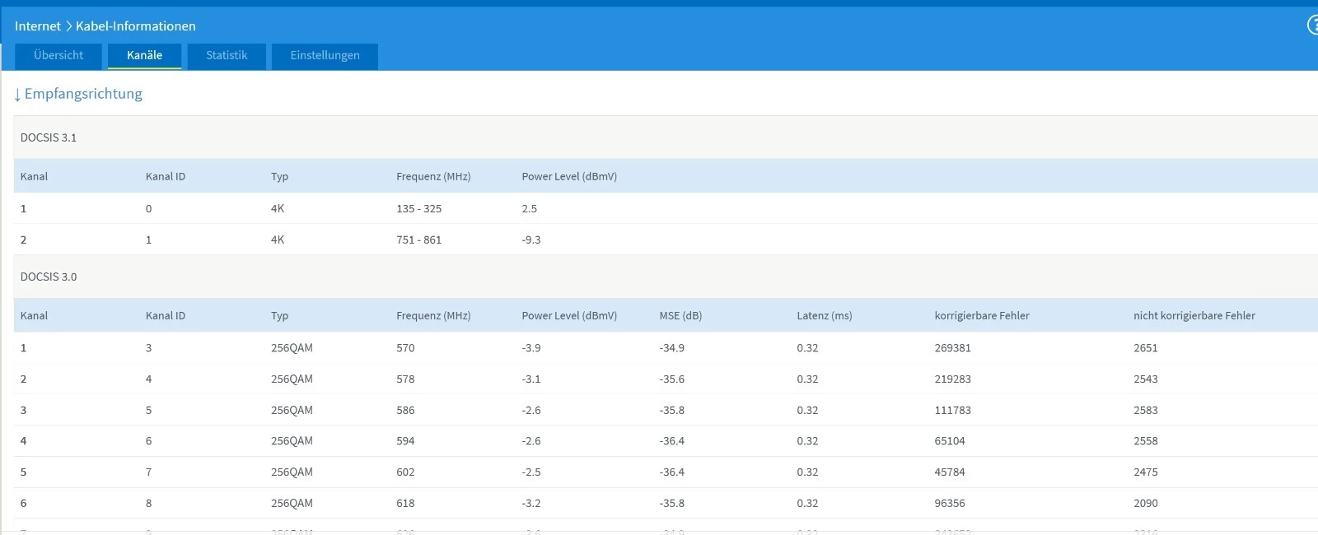Click correctable errors value 269381

952,348
